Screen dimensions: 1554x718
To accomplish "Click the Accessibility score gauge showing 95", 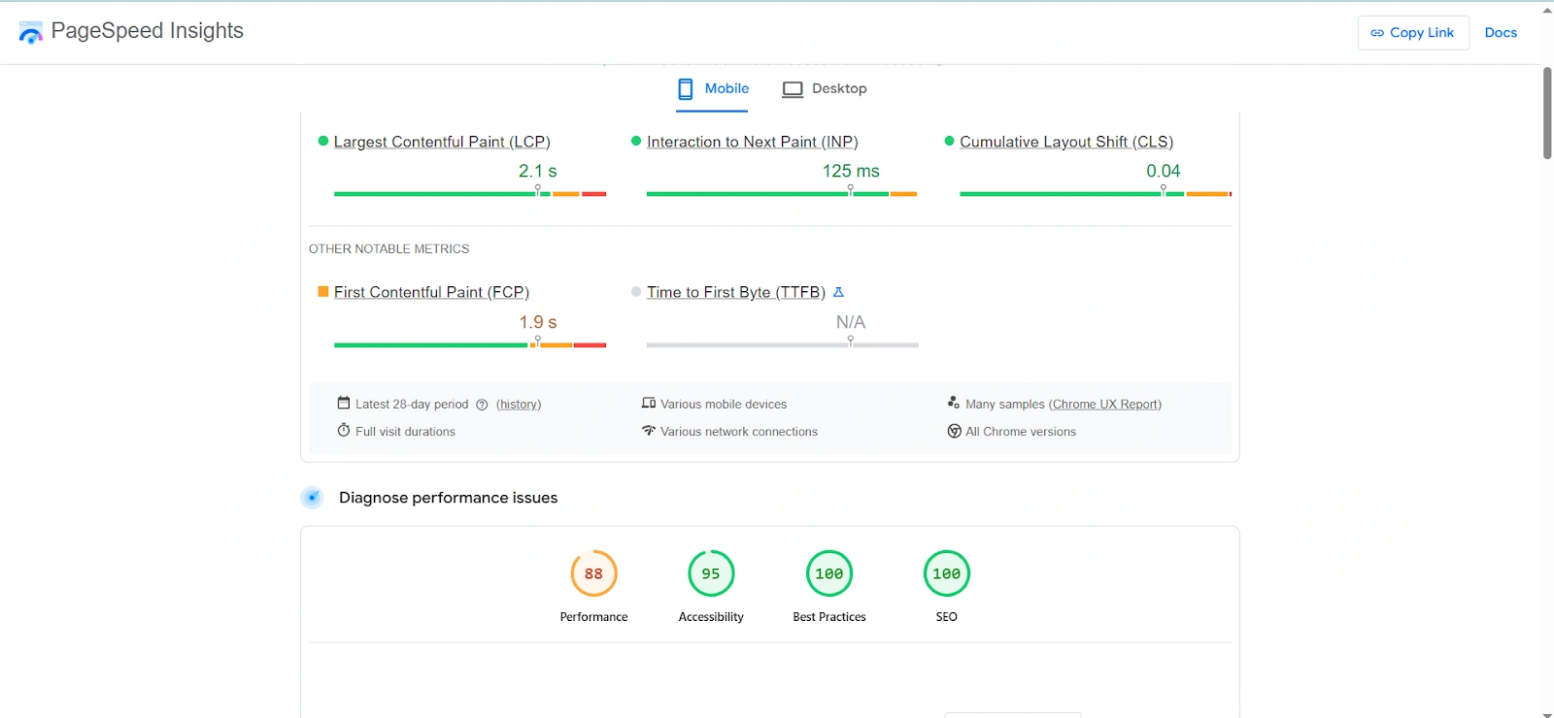I will [x=711, y=574].
